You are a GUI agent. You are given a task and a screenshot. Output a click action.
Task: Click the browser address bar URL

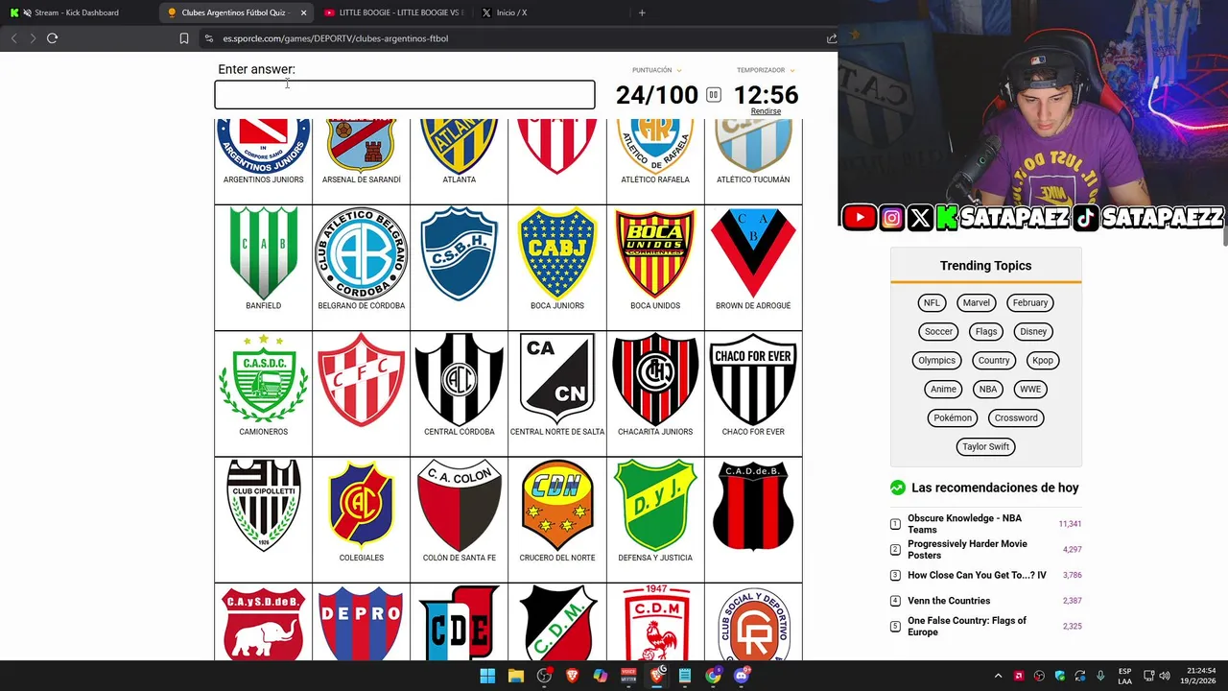click(x=336, y=38)
